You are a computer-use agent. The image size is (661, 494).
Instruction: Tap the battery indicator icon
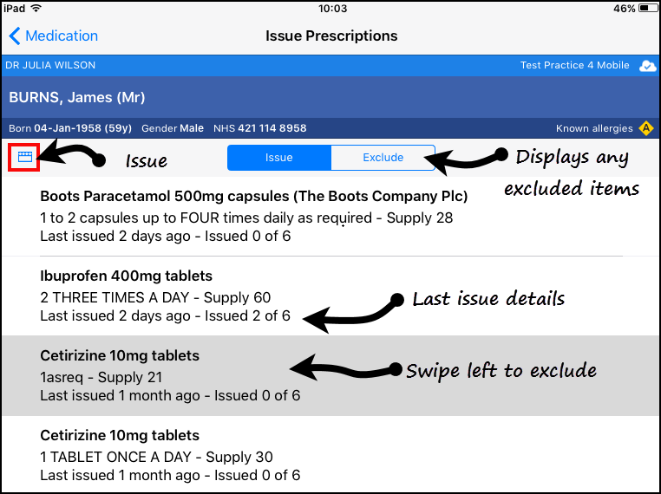click(x=647, y=8)
